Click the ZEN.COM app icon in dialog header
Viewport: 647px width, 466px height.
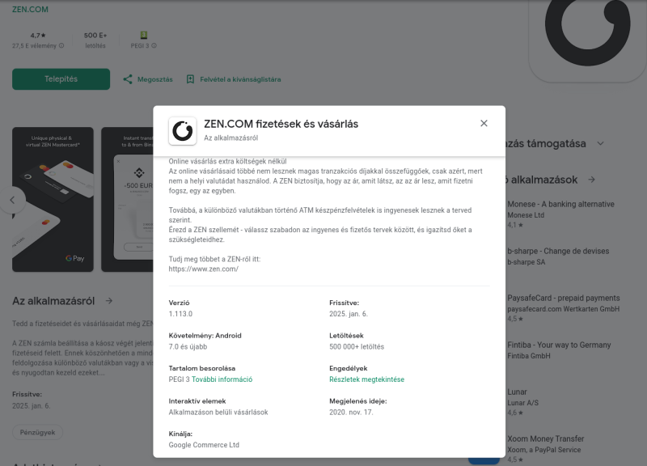[183, 131]
